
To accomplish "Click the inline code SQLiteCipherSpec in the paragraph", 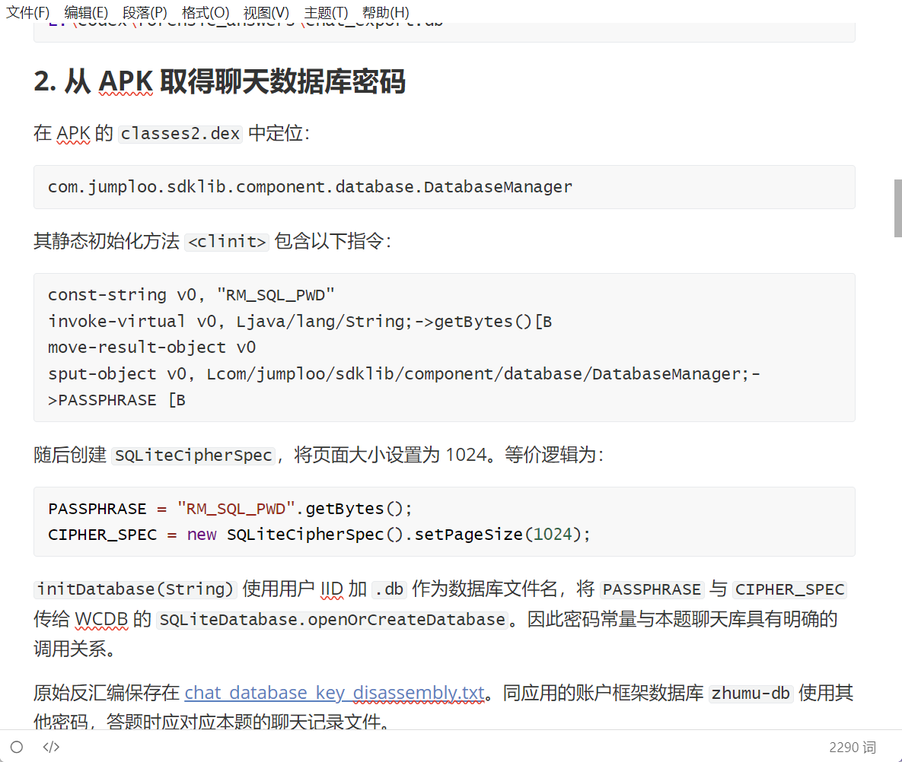I will 193,455.
